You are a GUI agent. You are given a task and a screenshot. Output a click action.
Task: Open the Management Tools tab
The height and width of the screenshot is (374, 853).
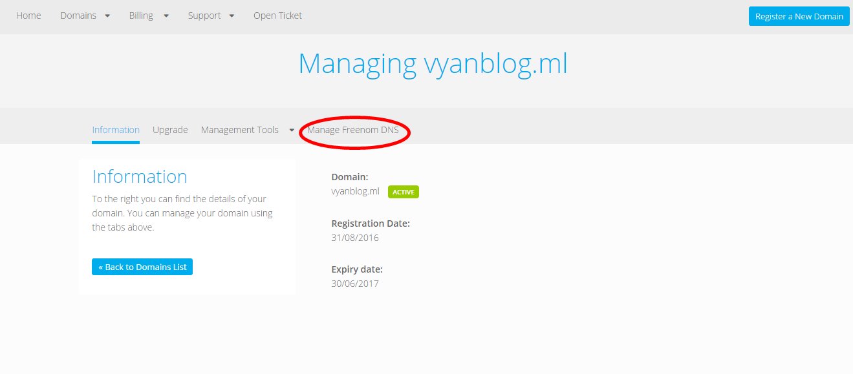[240, 130]
